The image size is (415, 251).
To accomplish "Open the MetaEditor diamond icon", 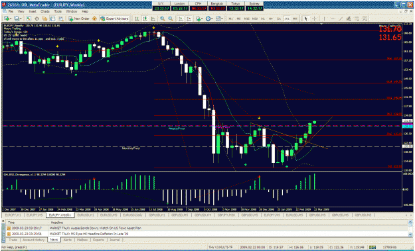I will pos(94,19).
